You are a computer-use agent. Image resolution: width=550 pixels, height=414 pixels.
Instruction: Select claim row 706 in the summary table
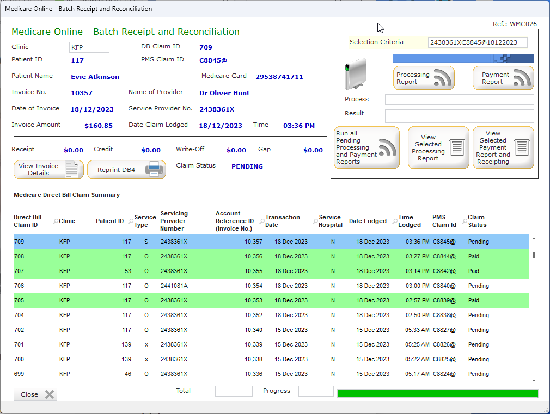click(271, 286)
